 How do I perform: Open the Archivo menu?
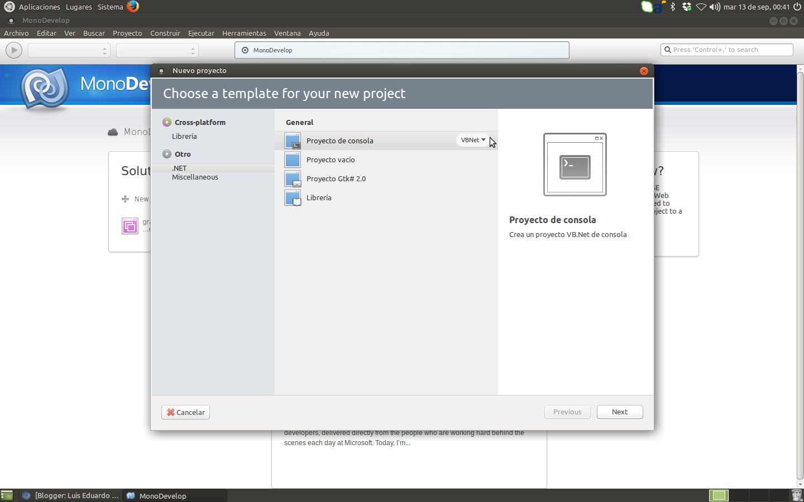click(16, 33)
